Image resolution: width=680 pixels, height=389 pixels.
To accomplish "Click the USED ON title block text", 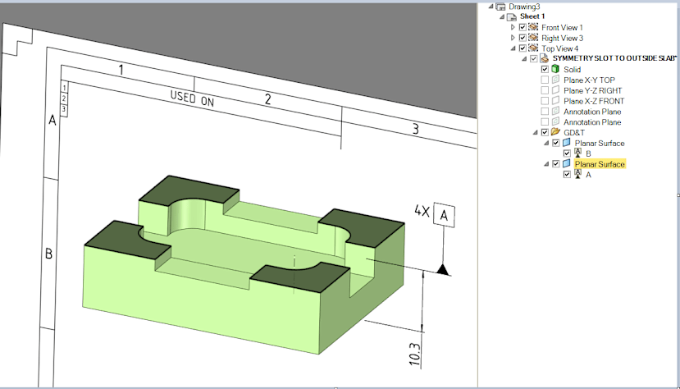I will (x=192, y=98).
